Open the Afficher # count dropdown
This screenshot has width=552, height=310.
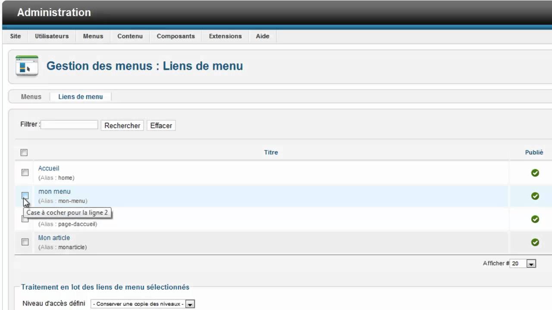coord(523,263)
